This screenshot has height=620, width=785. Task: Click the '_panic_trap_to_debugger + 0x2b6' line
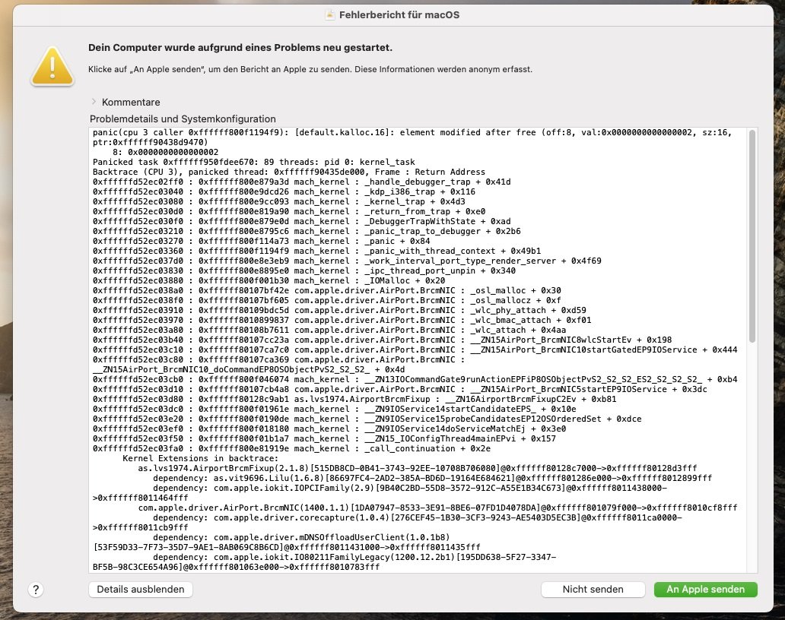coord(307,232)
